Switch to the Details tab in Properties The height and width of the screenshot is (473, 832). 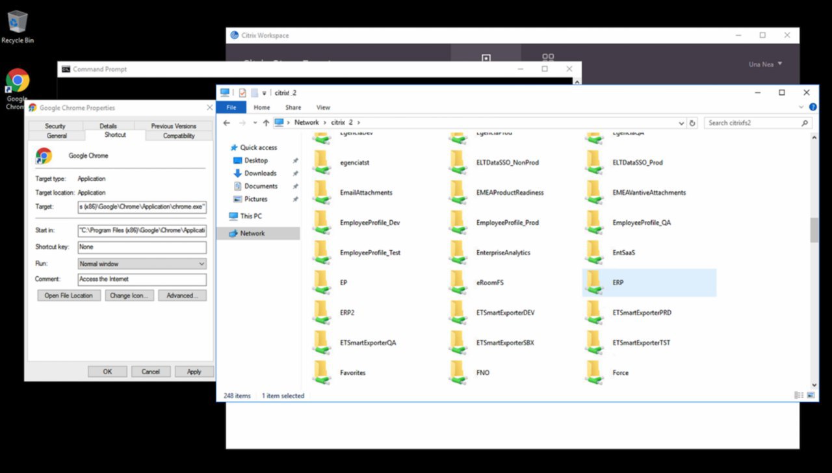pyautogui.click(x=109, y=126)
